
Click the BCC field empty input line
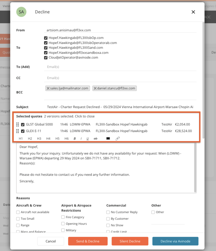click(x=120, y=96)
